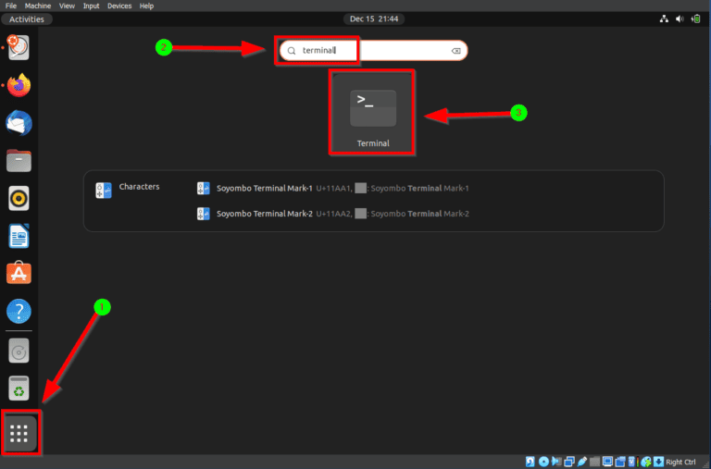Screen dimensions: 711x469
Task: Clear the search text with backspace icon
Action: 456,51
